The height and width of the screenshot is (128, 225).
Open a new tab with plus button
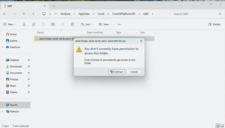[x=54, y=6]
